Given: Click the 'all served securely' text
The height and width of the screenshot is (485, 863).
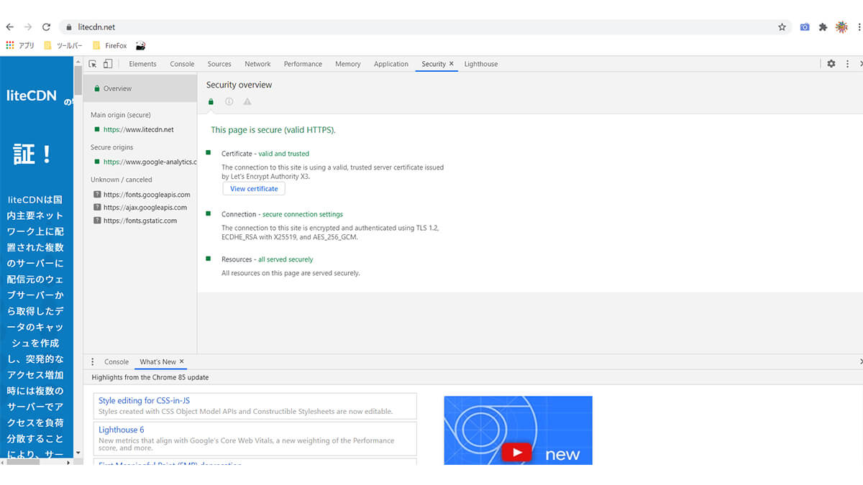Looking at the screenshot, I should coord(286,259).
